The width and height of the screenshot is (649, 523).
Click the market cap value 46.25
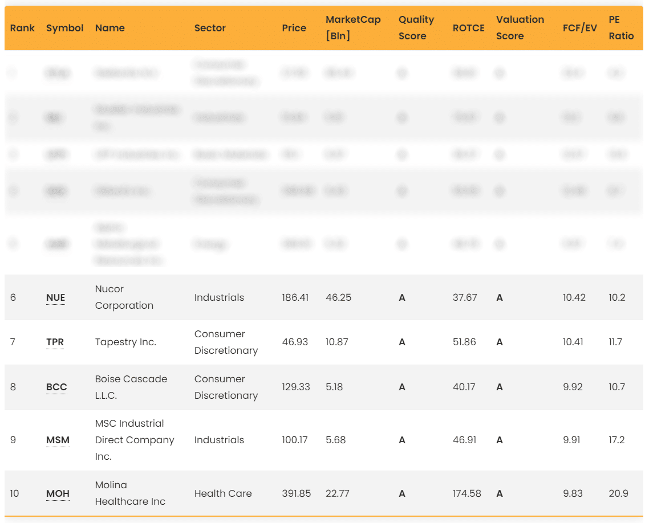(x=338, y=297)
